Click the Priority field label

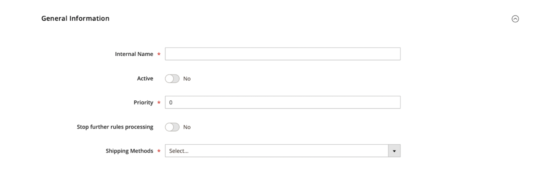tap(143, 102)
